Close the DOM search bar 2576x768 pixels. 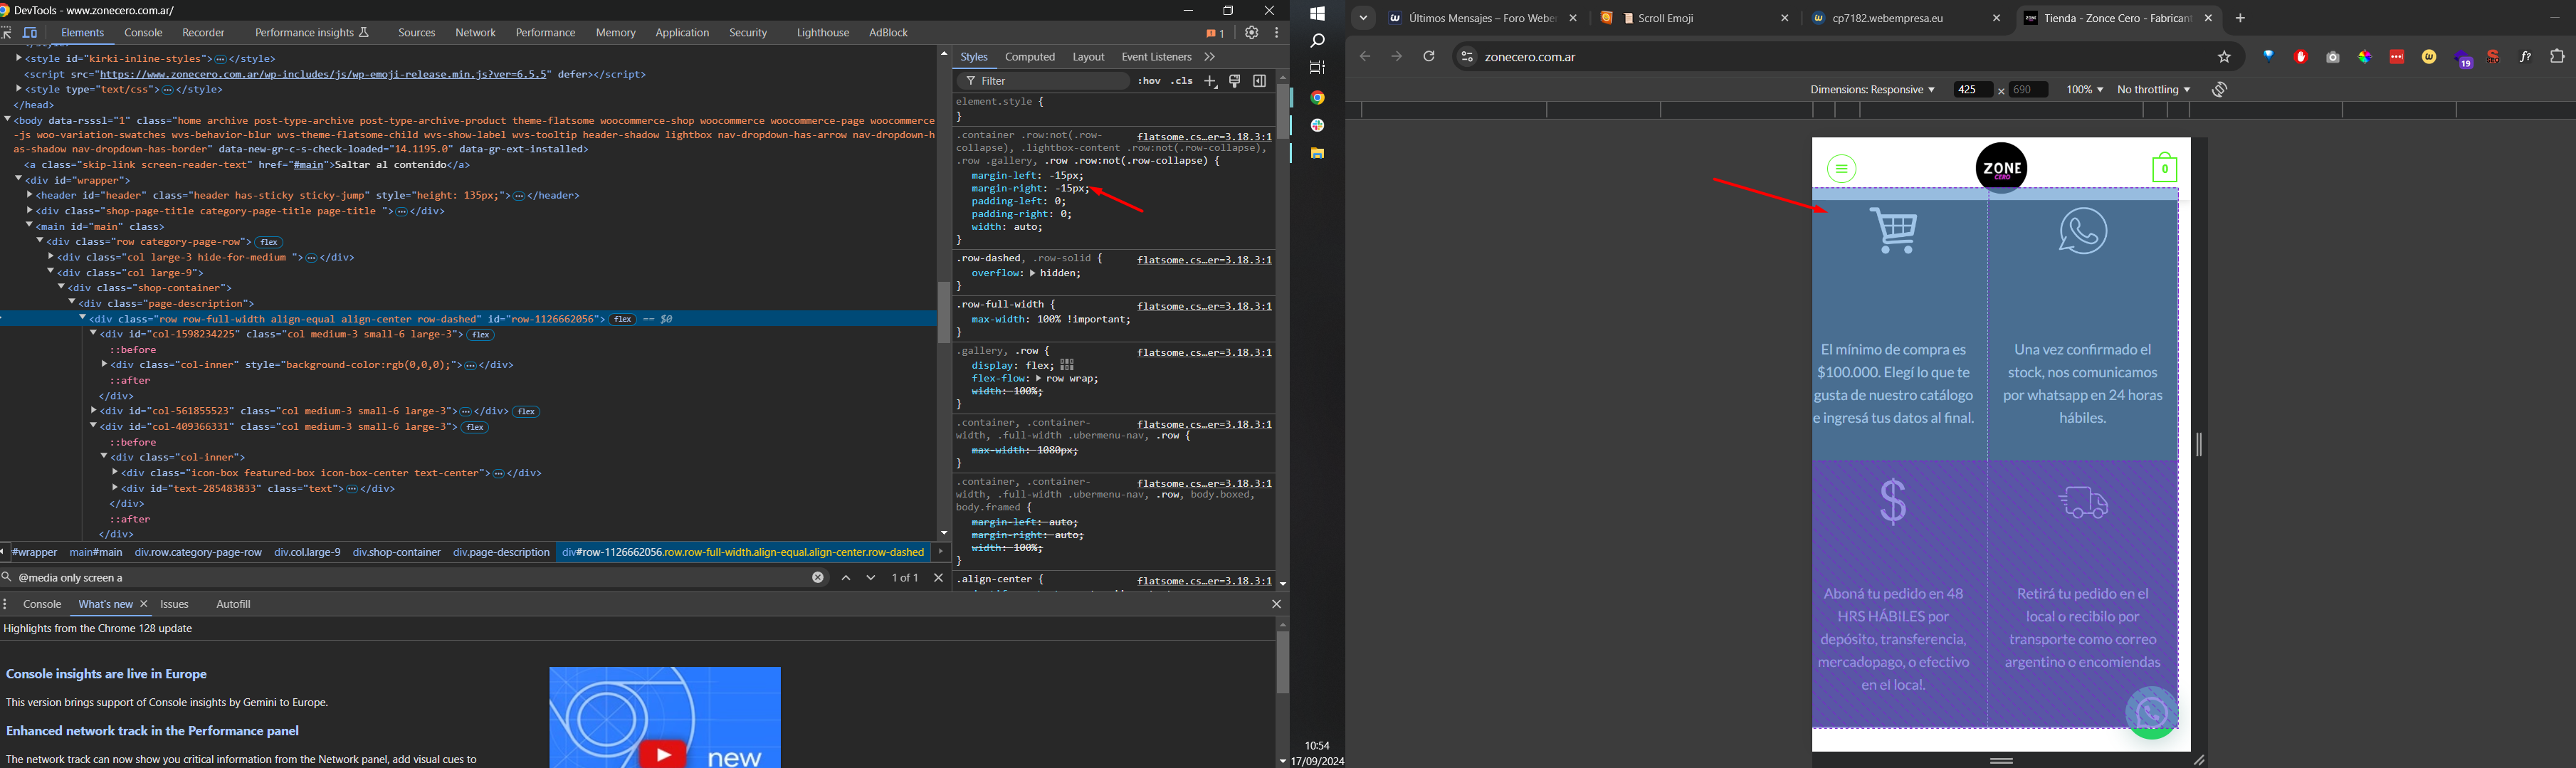coord(939,578)
